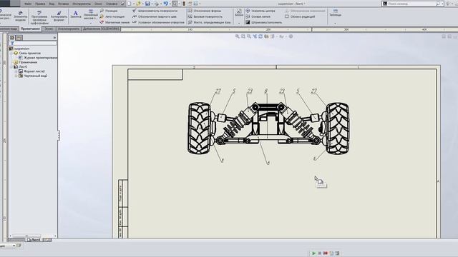The width and height of the screenshot is (458, 257).
Task: Select Обозначение сварного шва tool
Action: tap(155, 16)
